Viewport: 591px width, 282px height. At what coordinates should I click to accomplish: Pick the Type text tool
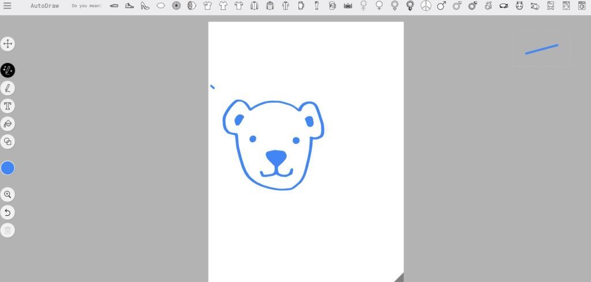(8, 106)
